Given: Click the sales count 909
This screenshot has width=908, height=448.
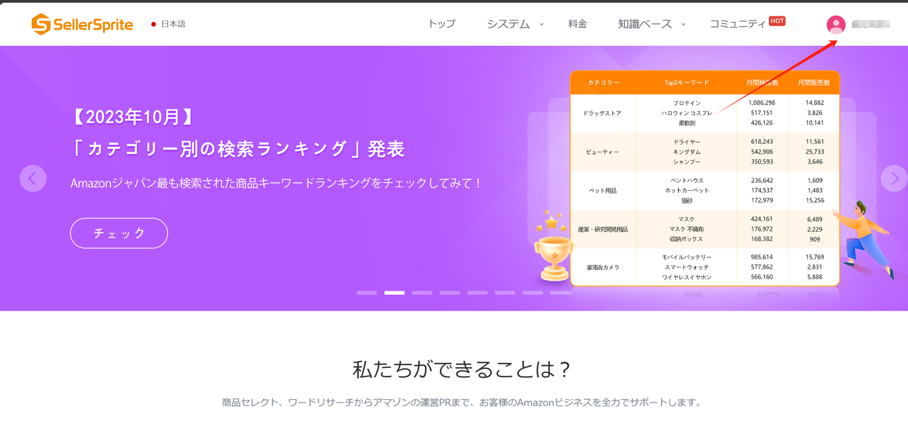Looking at the screenshot, I should click(x=815, y=240).
